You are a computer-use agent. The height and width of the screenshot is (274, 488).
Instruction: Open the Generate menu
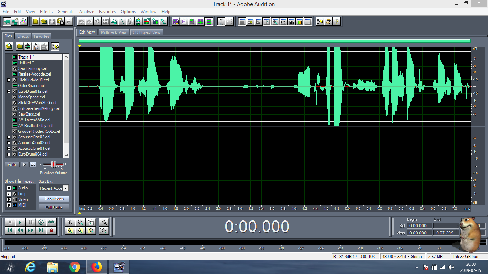coord(66,12)
